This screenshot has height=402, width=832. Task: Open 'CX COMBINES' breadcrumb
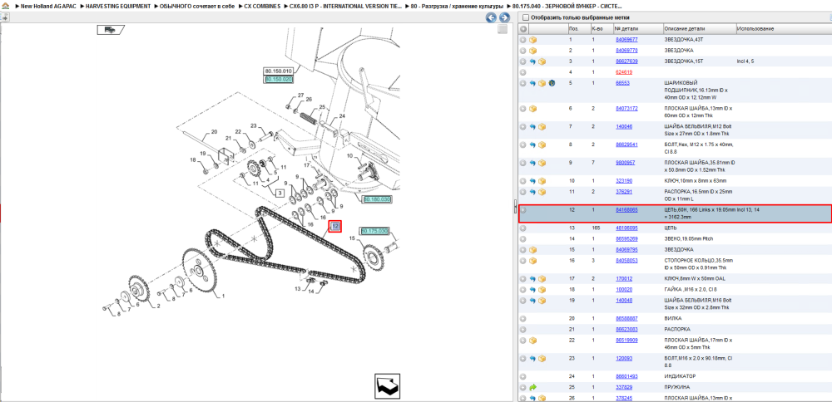(262, 7)
